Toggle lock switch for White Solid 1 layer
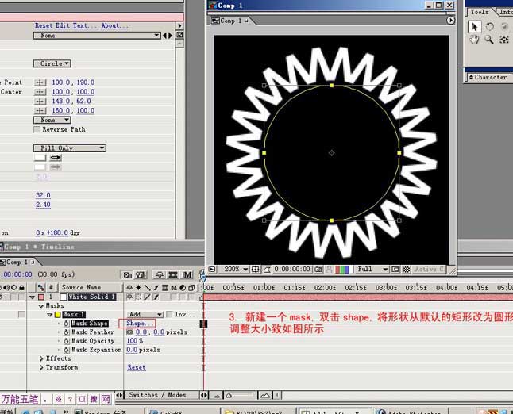Image resolution: width=513 pixels, height=414 pixels. [x=21, y=297]
